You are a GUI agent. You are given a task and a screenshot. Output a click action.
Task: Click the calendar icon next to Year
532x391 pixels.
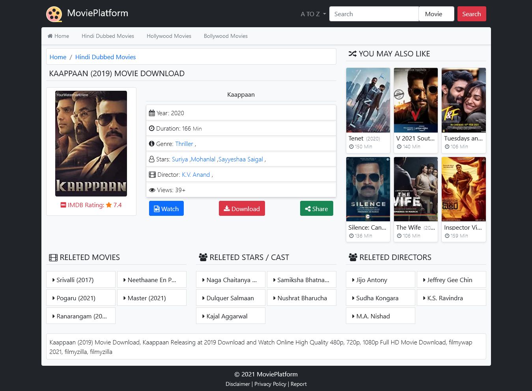pyautogui.click(x=152, y=113)
